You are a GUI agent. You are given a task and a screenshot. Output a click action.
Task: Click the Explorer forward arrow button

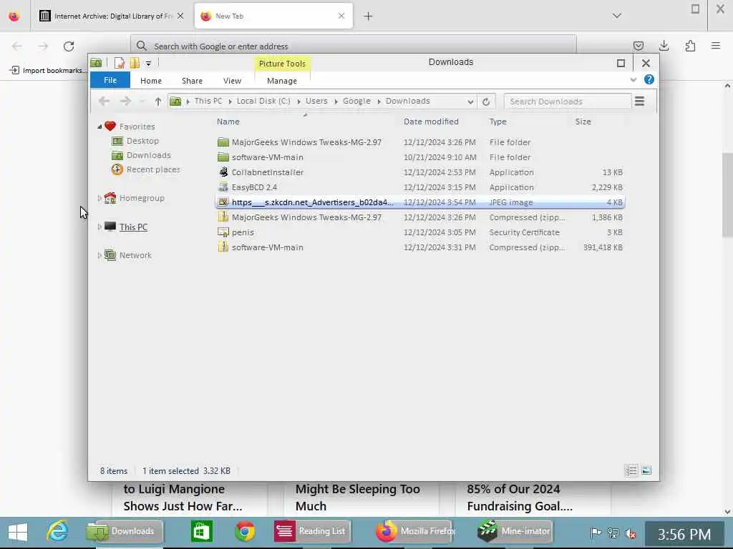(x=125, y=102)
